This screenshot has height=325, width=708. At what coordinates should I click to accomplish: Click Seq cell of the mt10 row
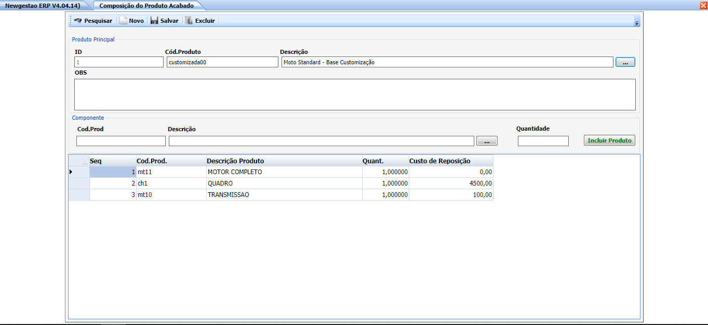pos(113,194)
